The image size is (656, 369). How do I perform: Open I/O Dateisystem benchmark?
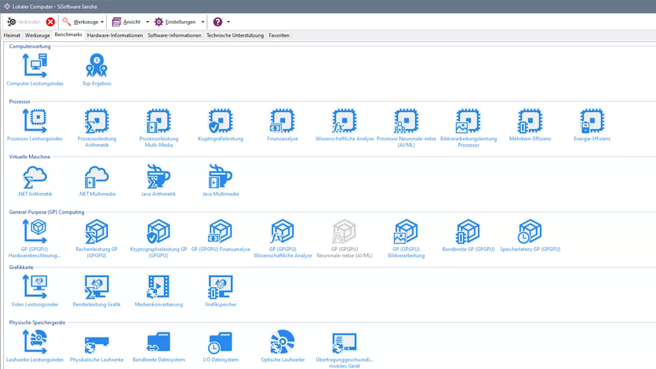(220, 346)
